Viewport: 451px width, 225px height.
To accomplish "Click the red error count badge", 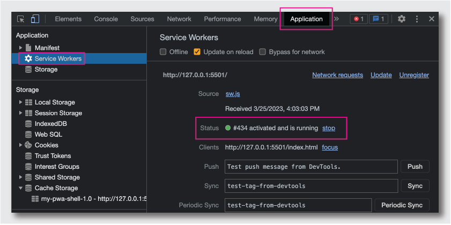I will tap(359, 19).
